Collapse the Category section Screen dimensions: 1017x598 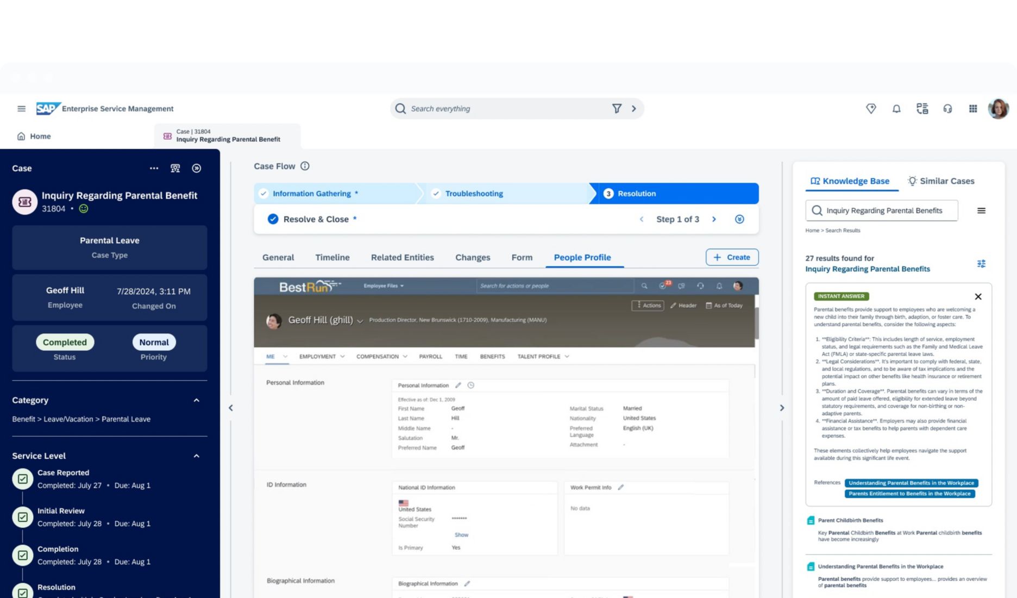(197, 401)
